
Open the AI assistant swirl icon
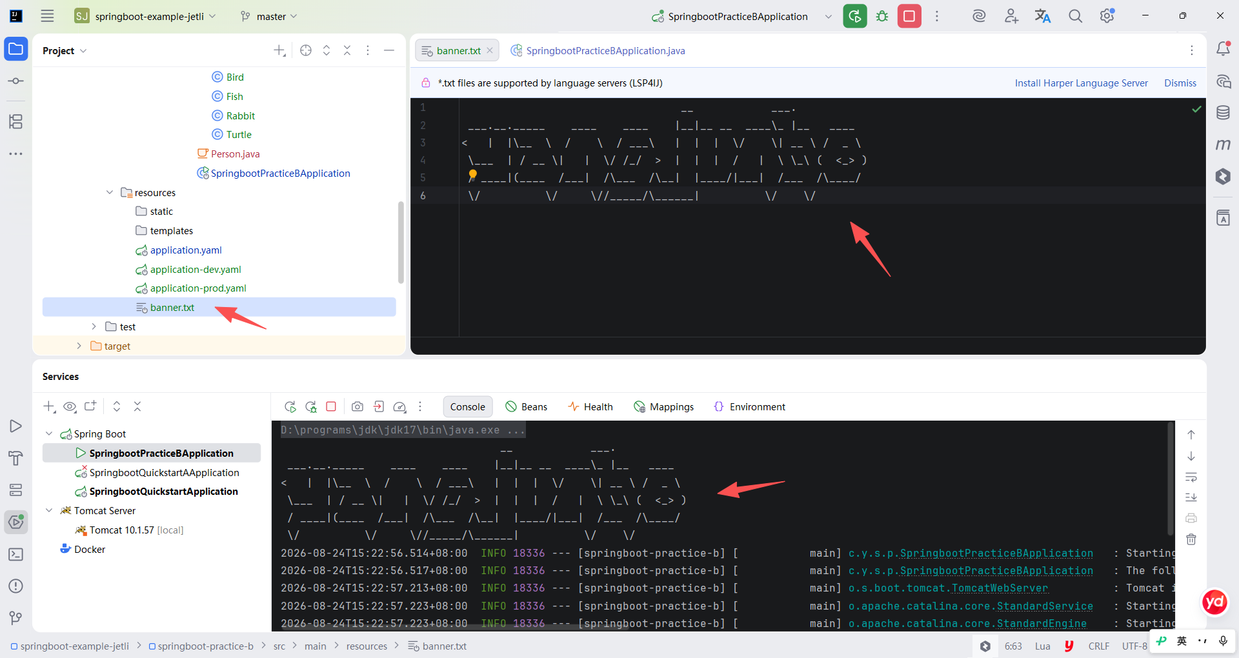coord(979,16)
